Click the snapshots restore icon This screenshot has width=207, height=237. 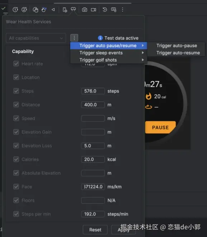point(105,10)
